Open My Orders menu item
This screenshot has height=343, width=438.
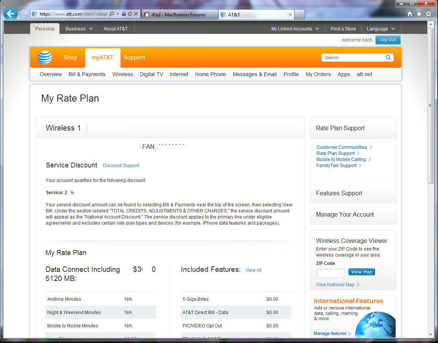point(318,74)
